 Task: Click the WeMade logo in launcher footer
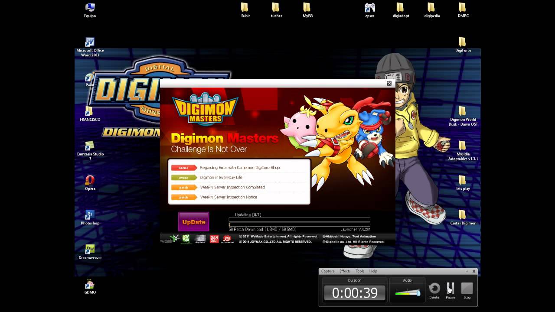pos(170,239)
